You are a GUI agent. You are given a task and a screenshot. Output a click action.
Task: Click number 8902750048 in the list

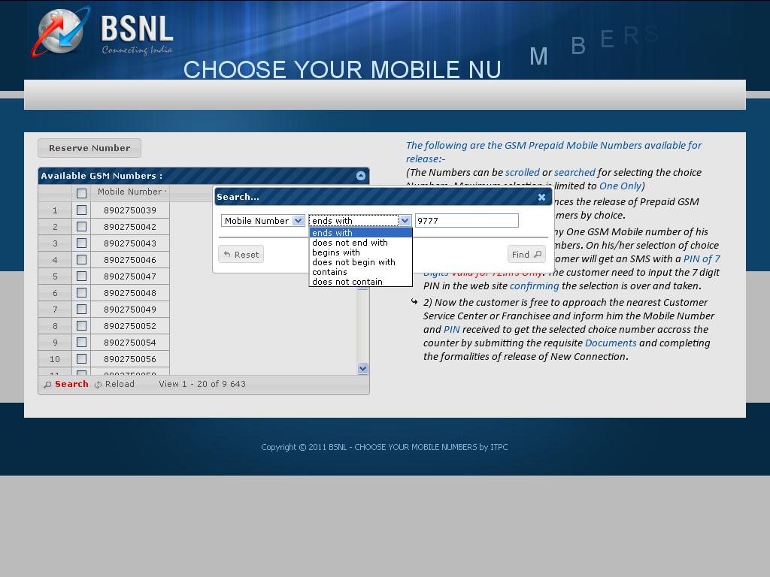point(130,293)
